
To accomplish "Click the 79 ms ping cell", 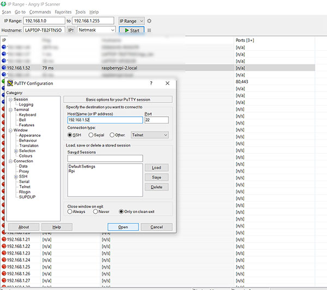I will point(48,68).
